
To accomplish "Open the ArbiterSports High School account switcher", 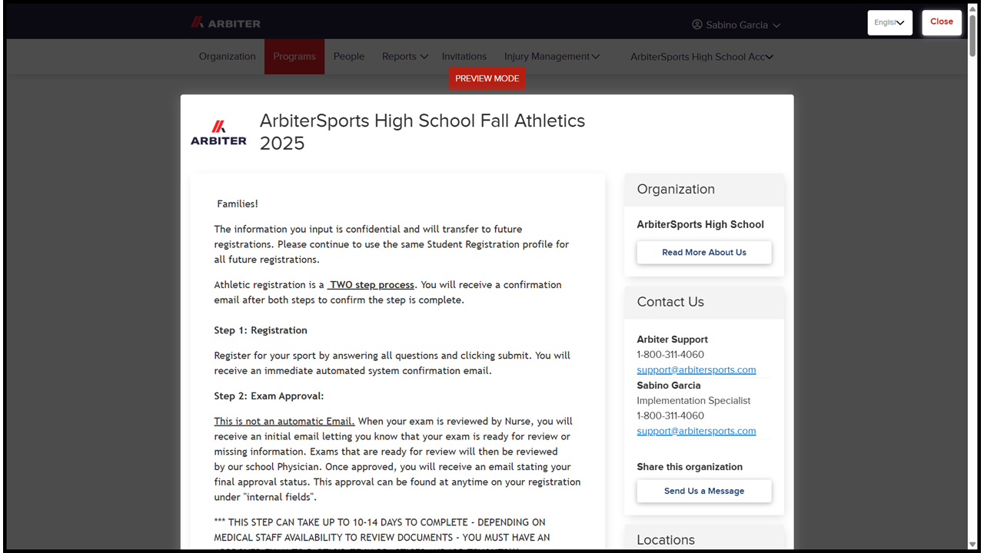I will (x=702, y=57).
